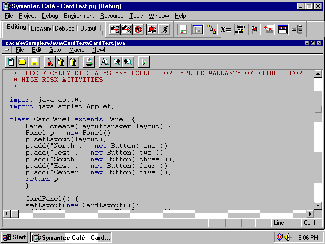Click the 'return p;' code line
Viewport: 325px width, 244px height.
[44, 179]
